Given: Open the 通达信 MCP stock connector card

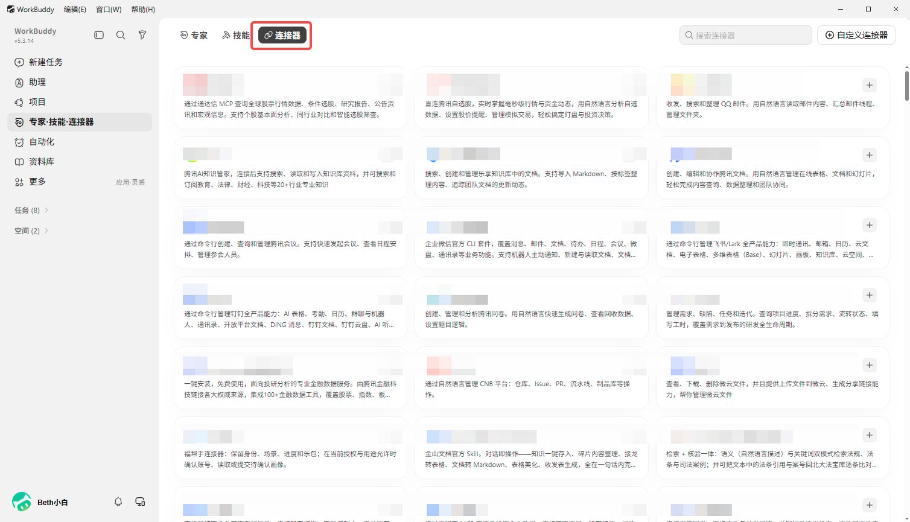Looking at the screenshot, I should 290,97.
